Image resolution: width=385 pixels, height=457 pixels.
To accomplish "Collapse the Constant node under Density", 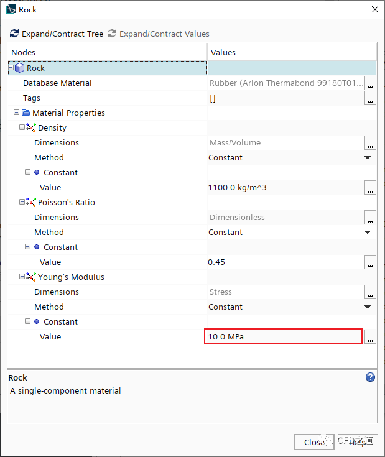I will click(x=27, y=172).
